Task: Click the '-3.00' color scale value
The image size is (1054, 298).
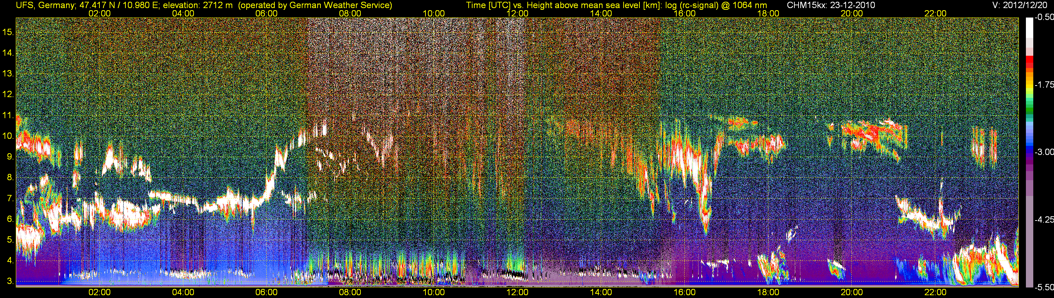Action: 1044,152
